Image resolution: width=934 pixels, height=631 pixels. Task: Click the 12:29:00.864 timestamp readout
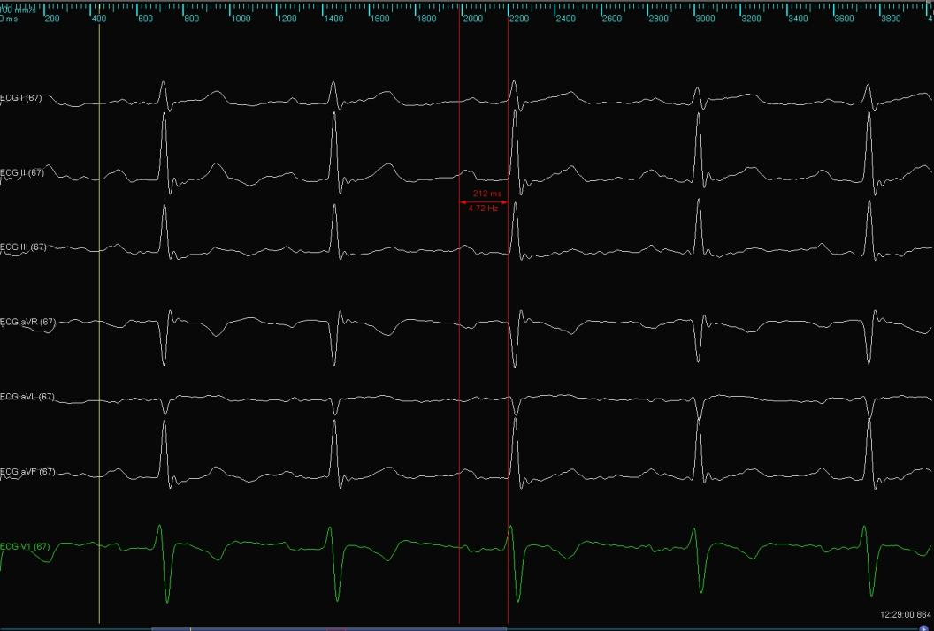coord(905,614)
